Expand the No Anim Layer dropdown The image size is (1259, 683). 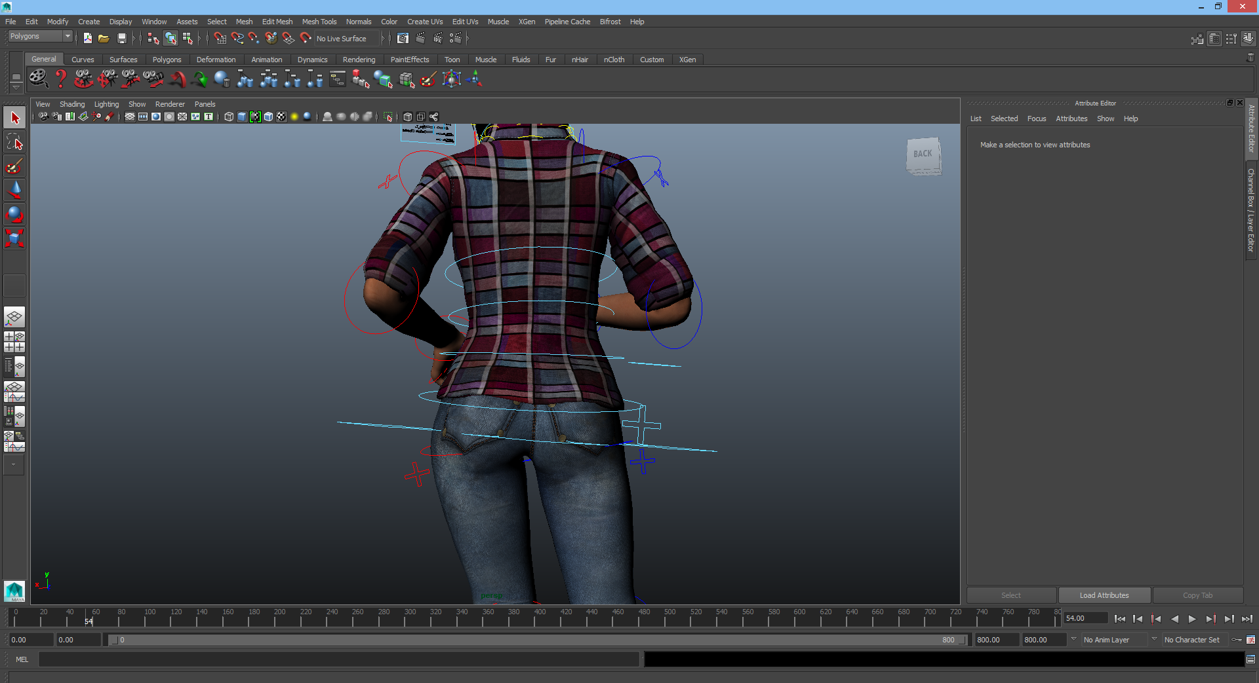[x=1073, y=640]
